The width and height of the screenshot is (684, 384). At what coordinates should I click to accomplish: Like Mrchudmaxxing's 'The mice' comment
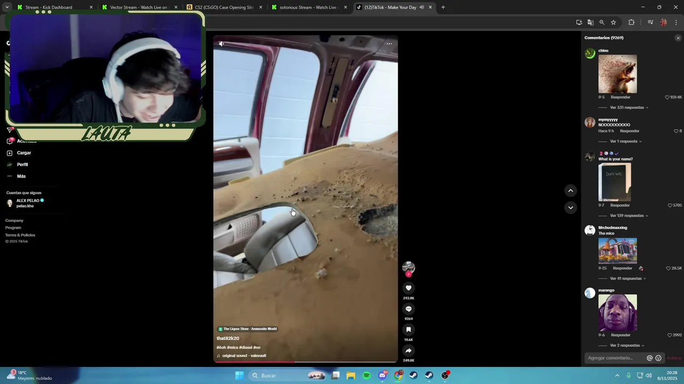tap(669, 268)
